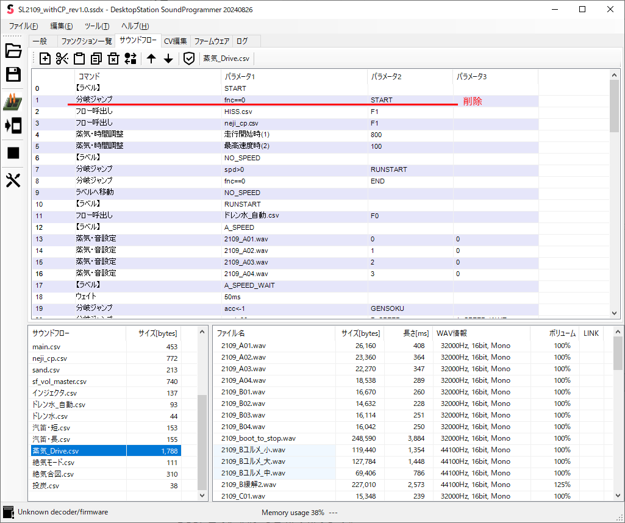Screen dimensions: 625x523
Task: Add a new row with plus icon
Action: pos(45,59)
